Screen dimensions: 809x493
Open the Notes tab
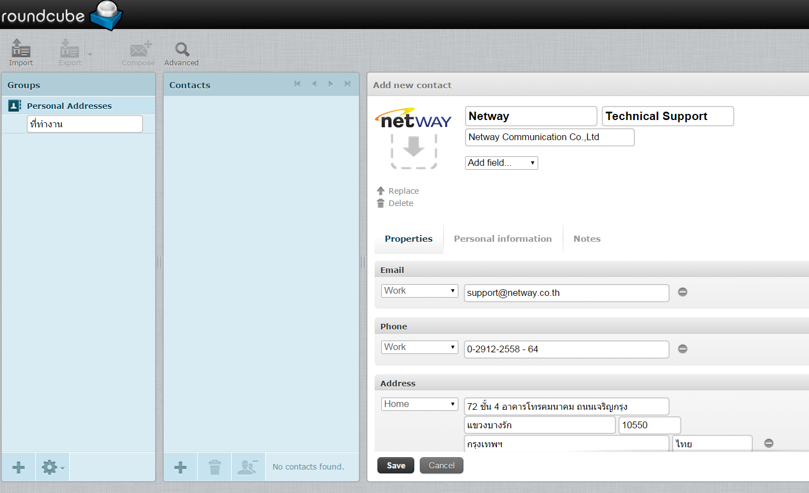(x=587, y=239)
